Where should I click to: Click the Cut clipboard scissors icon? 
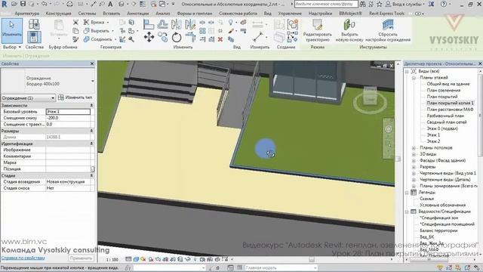coord(75,23)
